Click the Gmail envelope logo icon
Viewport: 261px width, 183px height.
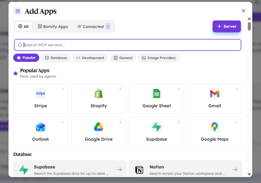(x=215, y=93)
